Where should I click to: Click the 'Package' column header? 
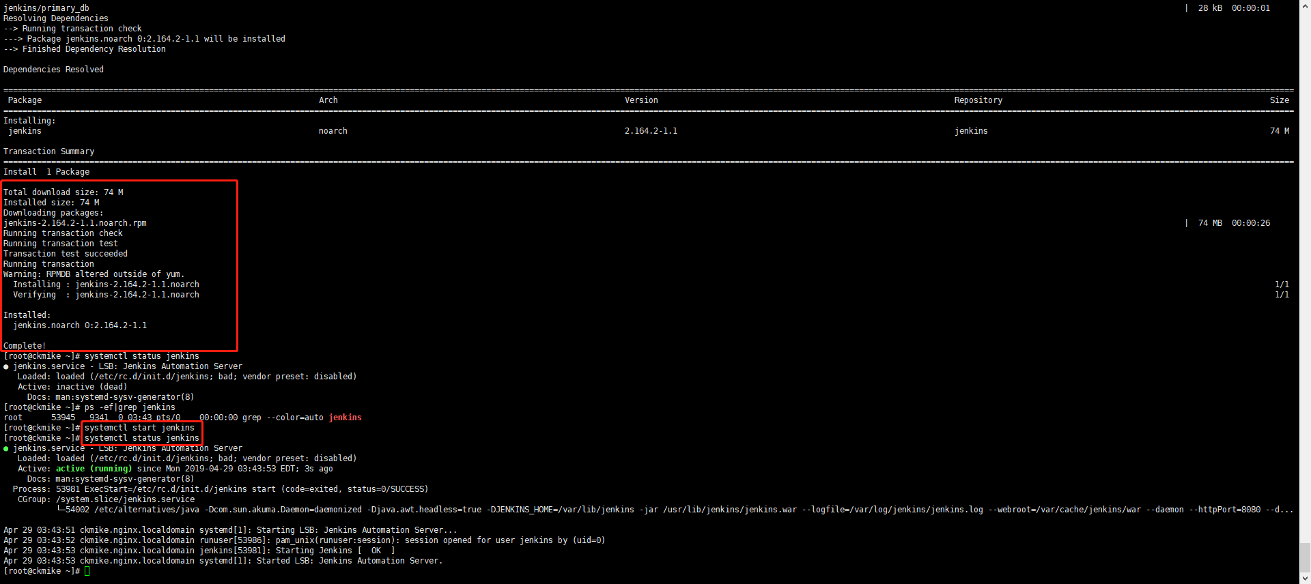25,100
